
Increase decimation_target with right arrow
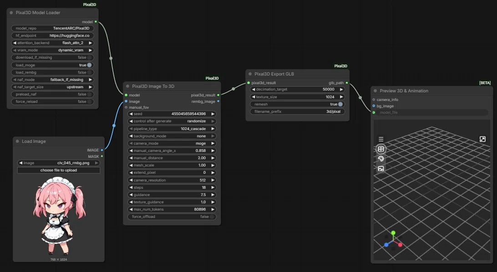pos(341,89)
